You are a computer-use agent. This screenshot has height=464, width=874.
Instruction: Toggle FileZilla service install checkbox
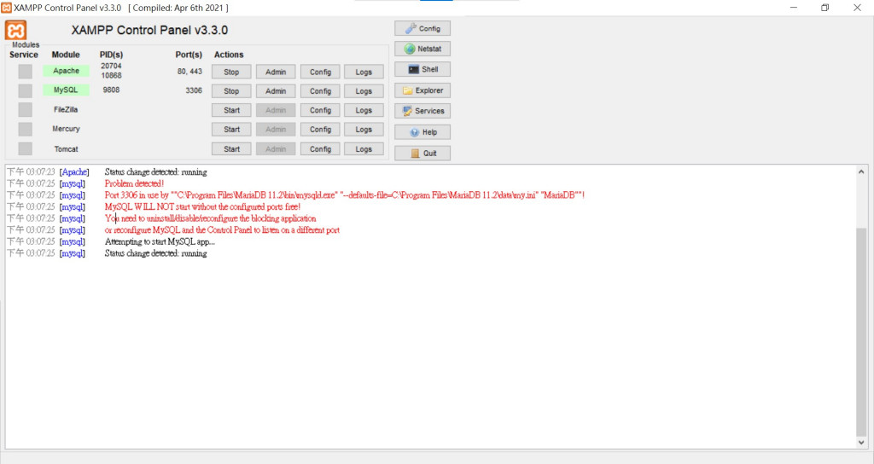[25, 110]
